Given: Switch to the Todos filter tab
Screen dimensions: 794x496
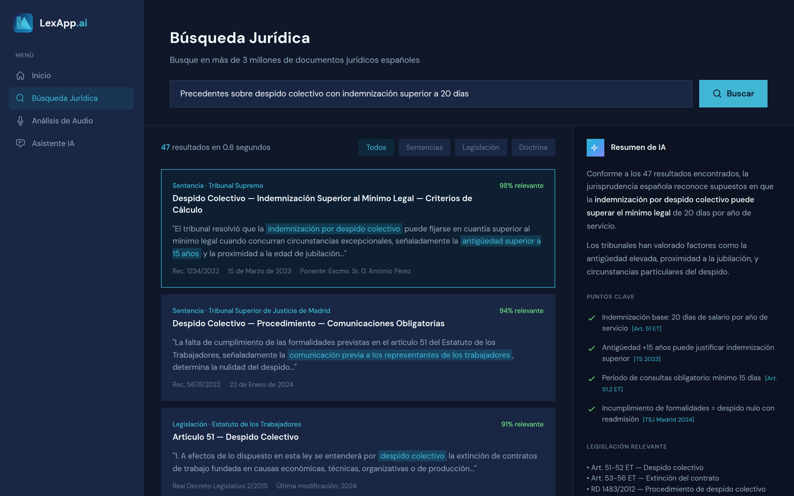Looking at the screenshot, I should (376, 147).
